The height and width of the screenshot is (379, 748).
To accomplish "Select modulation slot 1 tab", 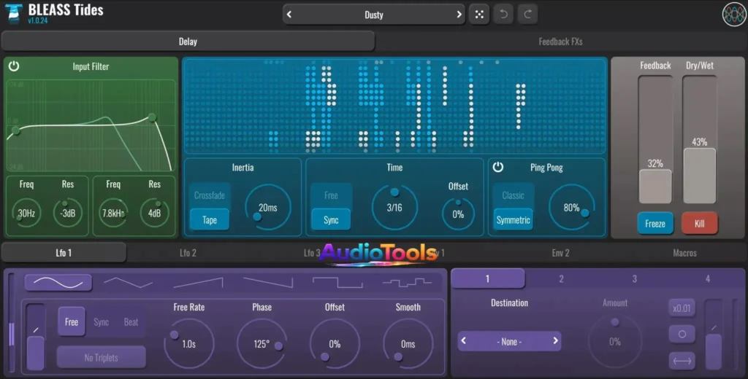I will [x=487, y=278].
